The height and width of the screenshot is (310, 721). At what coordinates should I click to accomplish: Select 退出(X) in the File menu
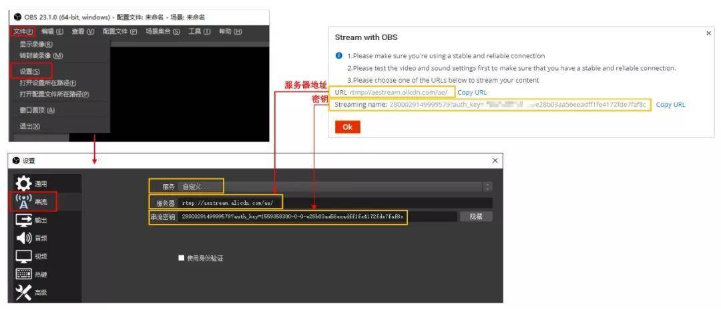[30, 126]
